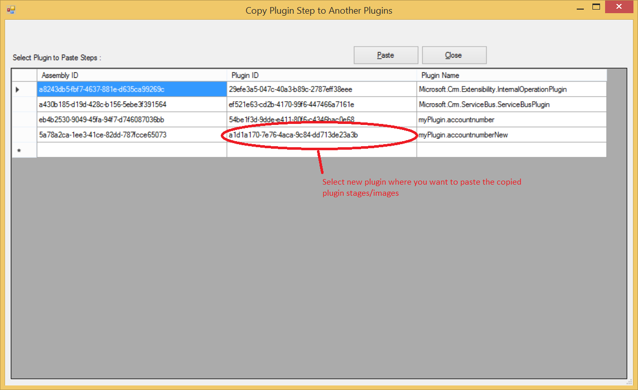Click the asterisk row header for the new row
This screenshot has height=390, width=638.
click(x=23, y=150)
